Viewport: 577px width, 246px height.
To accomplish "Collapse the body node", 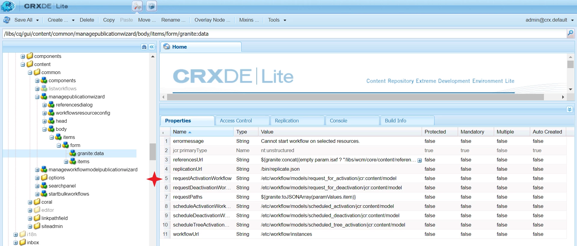I will coord(44,129).
